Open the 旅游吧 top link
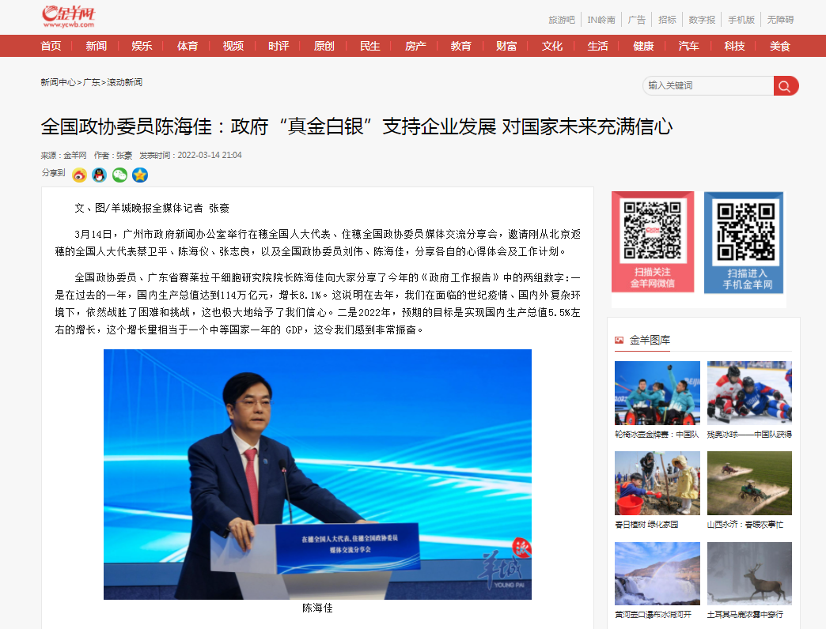This screenshot has height=629, width=826. tap(562, 20)
